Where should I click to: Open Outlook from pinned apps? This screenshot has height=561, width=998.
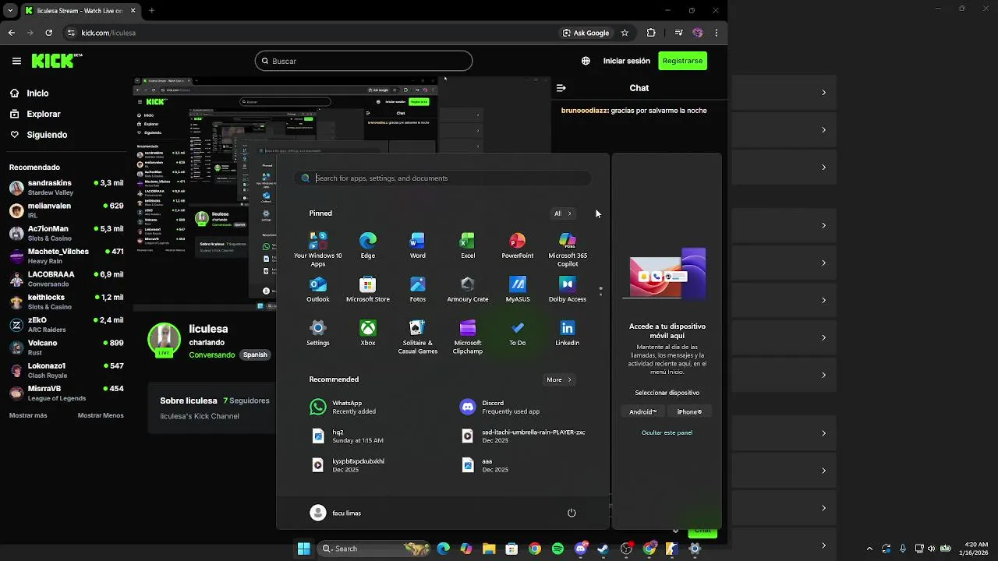coord(318,289)
